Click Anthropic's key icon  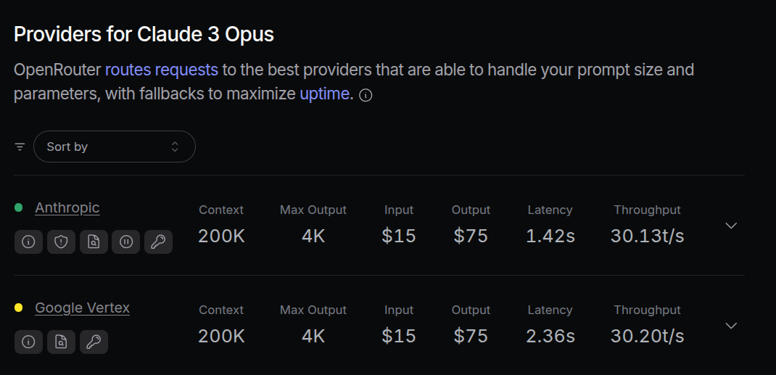(158, 242)
